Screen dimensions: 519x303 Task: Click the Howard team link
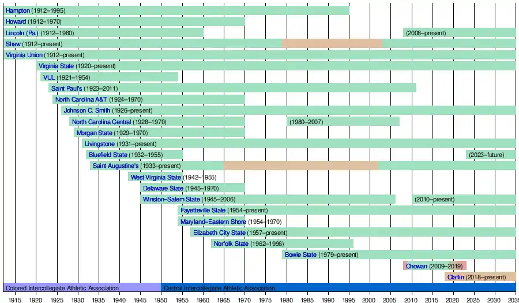click(x=16, y=21)
